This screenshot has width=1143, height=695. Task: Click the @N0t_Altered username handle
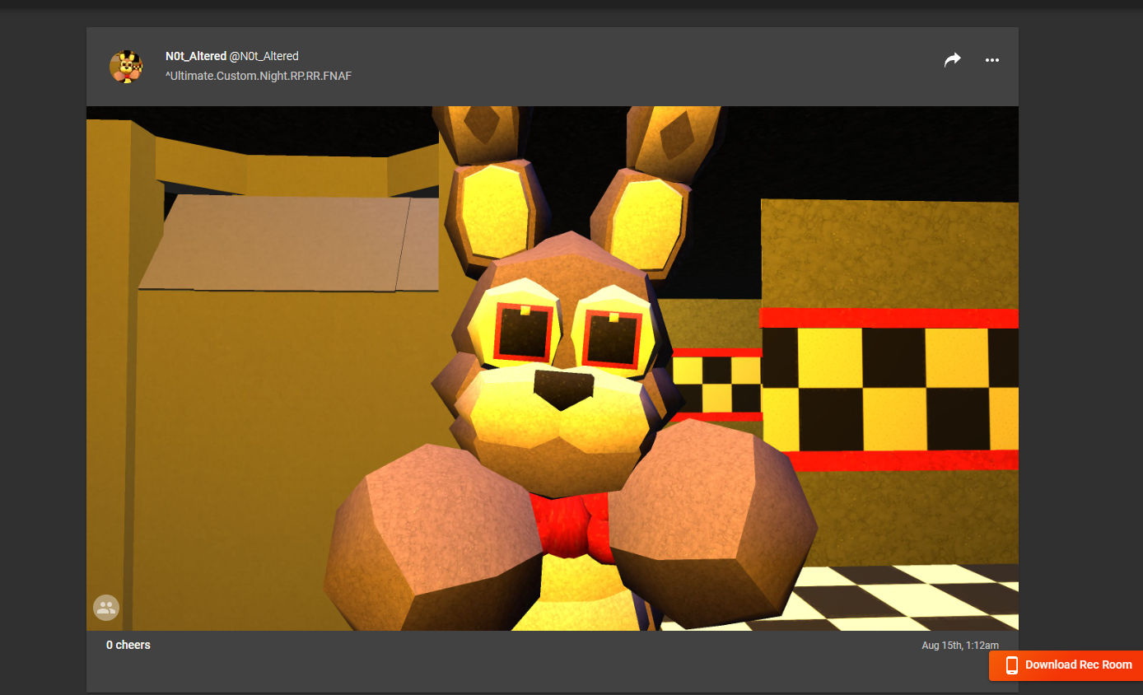pyautogui.click(x=264, y=56)
